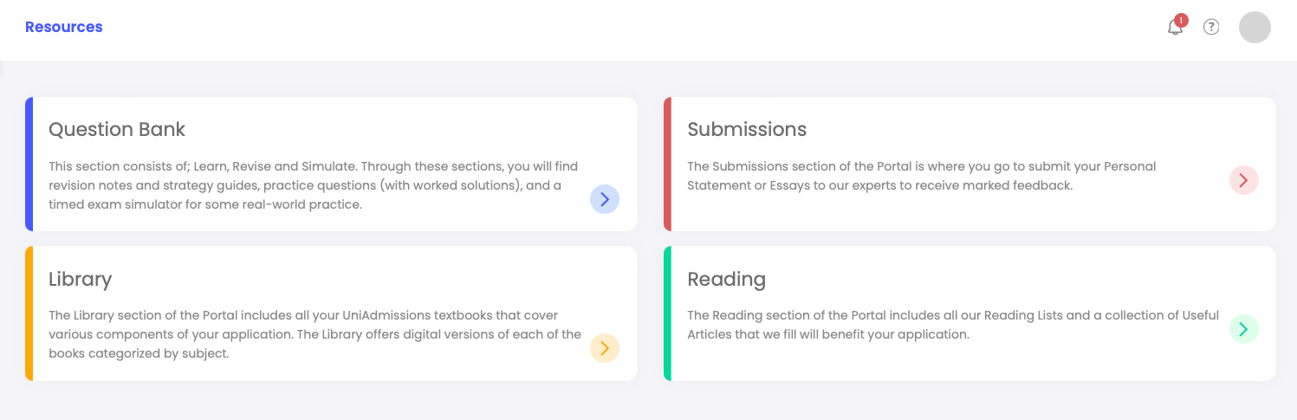Click the Submissions description text

click(x=922, y=176)
